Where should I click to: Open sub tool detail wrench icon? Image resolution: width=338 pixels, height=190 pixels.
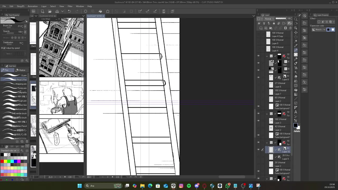click(x=27, y=60)
